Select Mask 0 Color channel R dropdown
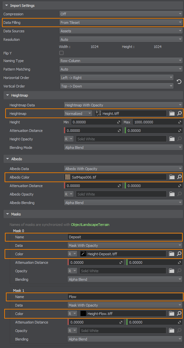 73,254
